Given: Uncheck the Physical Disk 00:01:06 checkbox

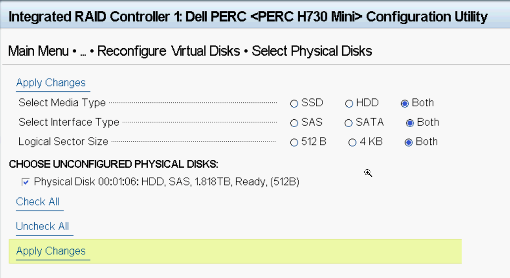Looking at the screenshot, I should coord(25,182).
